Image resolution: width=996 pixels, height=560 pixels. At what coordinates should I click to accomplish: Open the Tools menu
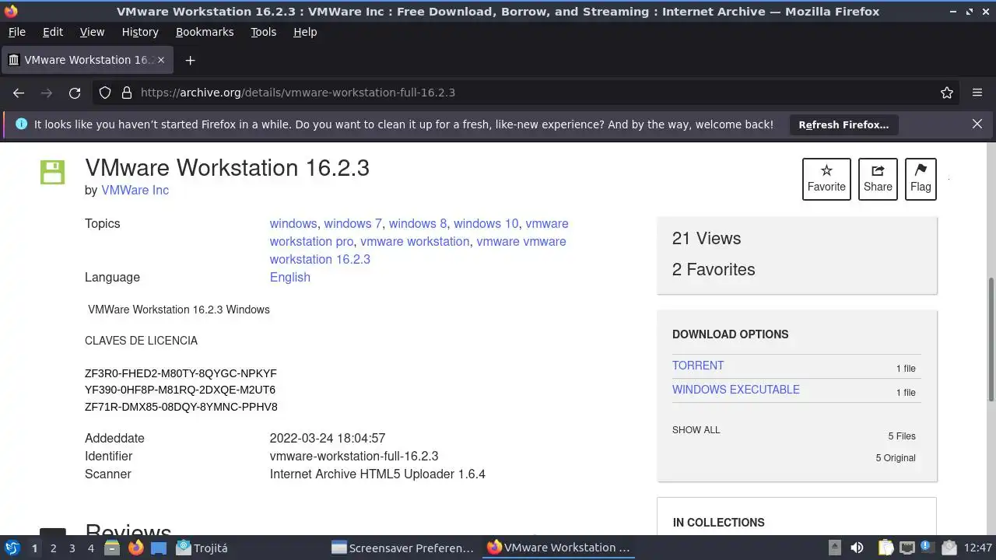pos(263,32)
